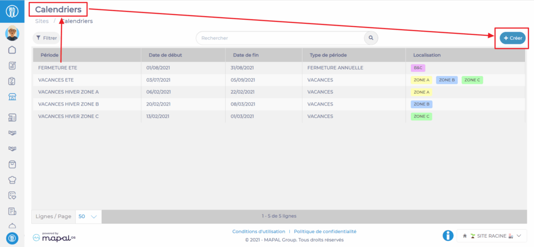Image resolution: width=534 pixels, height=247 pixels.
Task: Click the pink B&C location tag
Action: 418,68
